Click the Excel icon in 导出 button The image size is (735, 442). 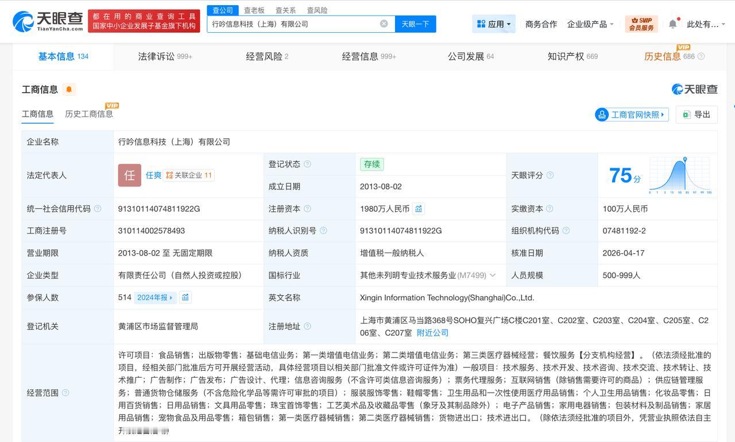(686, 114)
